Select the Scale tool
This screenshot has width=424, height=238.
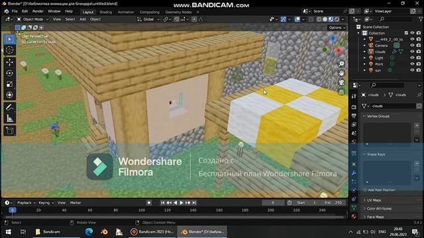pyautogui.click(x=10, y=84)
